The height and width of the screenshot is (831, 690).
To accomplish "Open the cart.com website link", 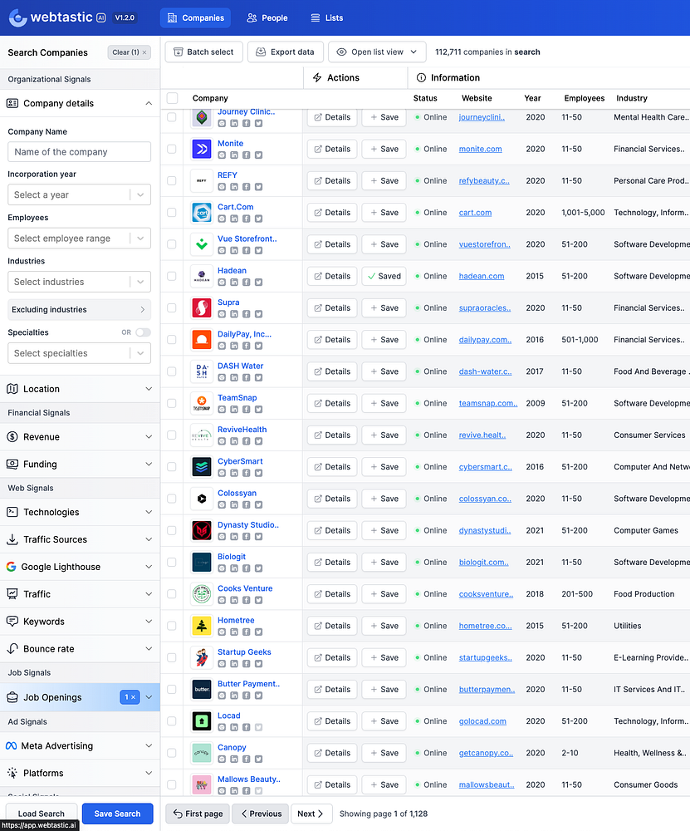I will point(475,213).
